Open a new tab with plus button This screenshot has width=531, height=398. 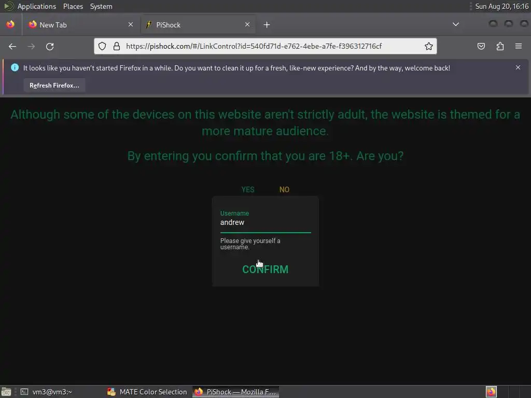coord(267,25)
